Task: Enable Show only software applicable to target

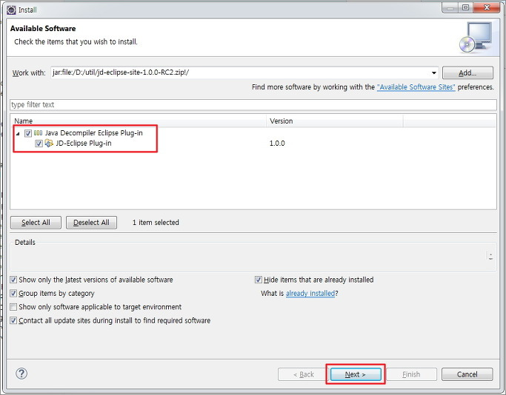Action: [x=13, y=307]
